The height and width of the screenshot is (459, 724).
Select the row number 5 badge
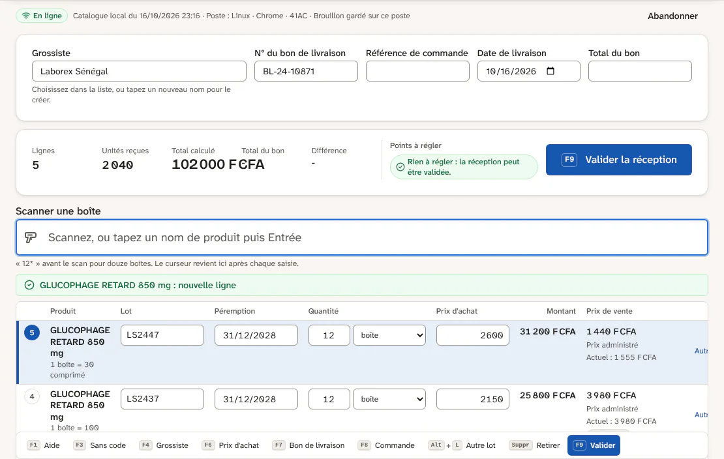(32, 333)
